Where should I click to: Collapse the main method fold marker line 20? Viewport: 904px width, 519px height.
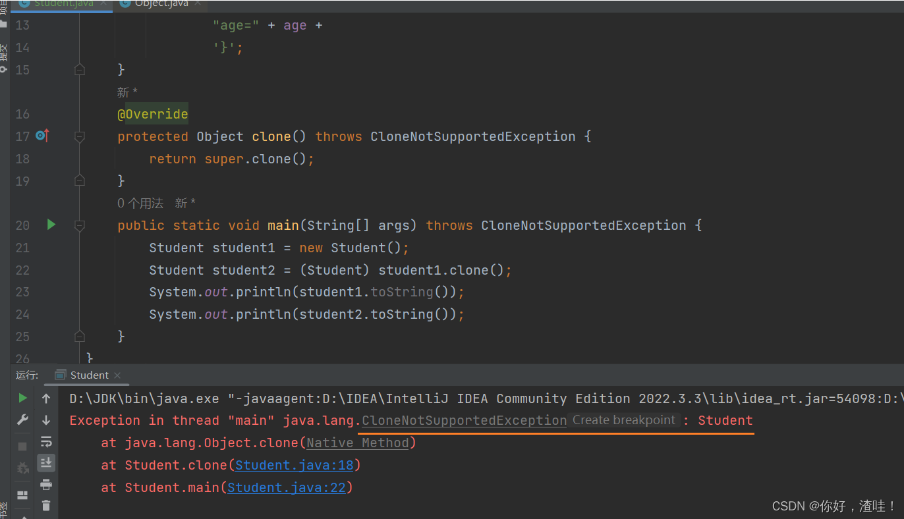[x=80, y=225]
